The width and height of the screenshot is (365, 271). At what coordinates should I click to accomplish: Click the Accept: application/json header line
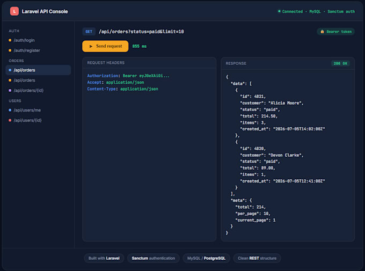[x=115, y=82]
